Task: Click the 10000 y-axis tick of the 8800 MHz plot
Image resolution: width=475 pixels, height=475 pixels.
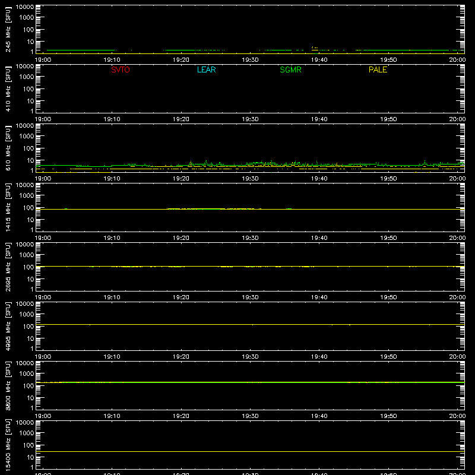Action: pyautogui.click(x=25, y=363)
